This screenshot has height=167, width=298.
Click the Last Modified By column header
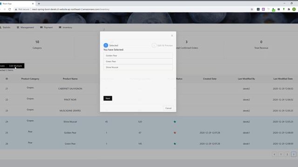point(246,79)
